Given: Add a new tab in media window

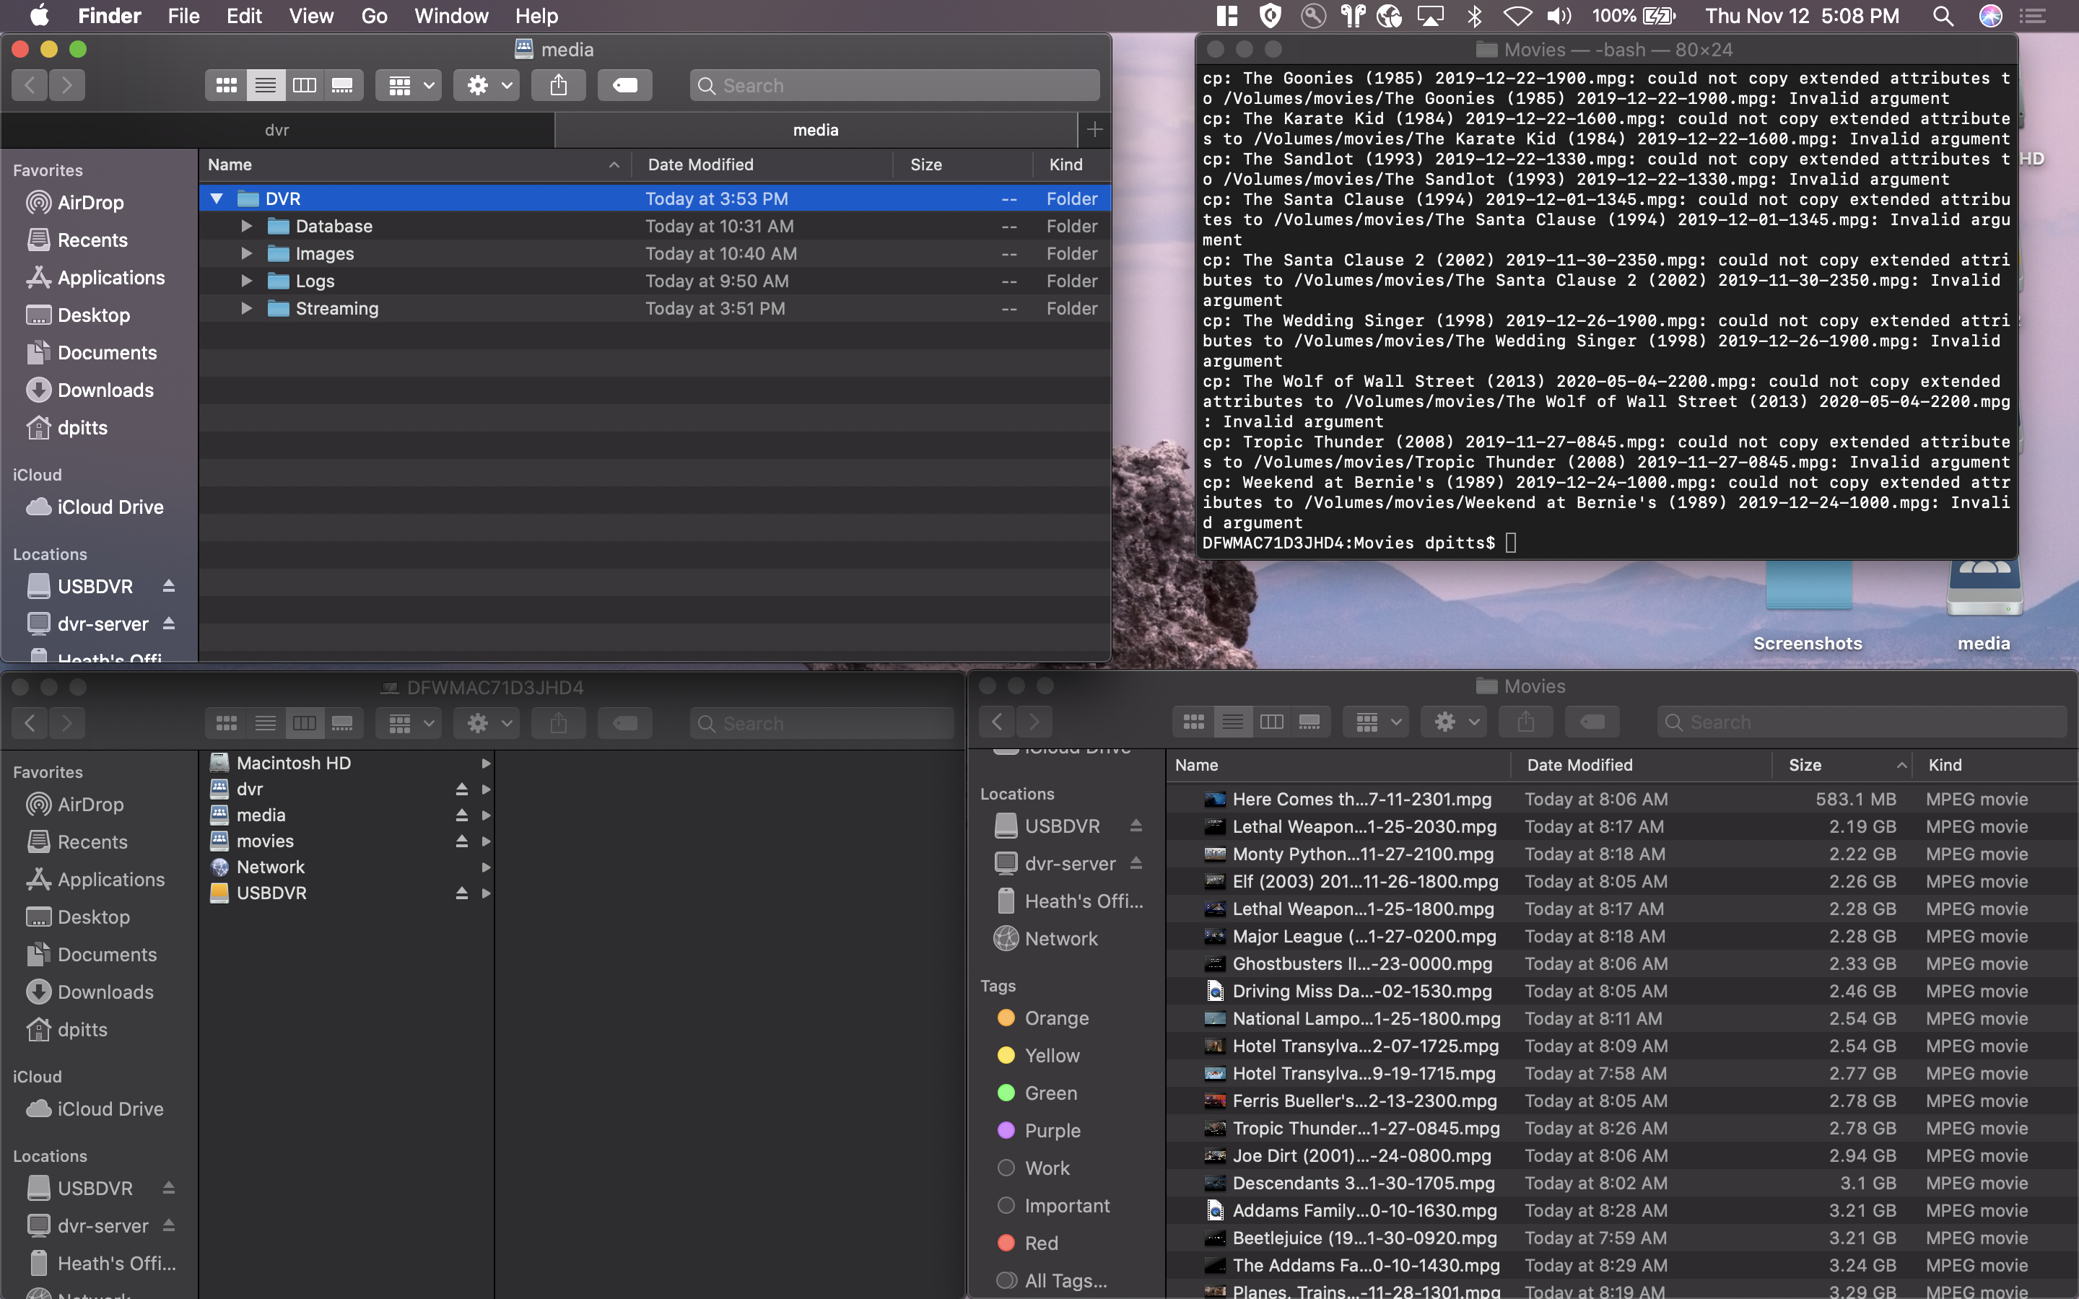Looking at the screenshot, I should pyautogui.click(x=1094, y=130).
